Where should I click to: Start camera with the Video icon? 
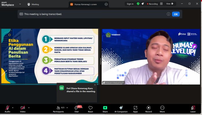coord(23,108)
